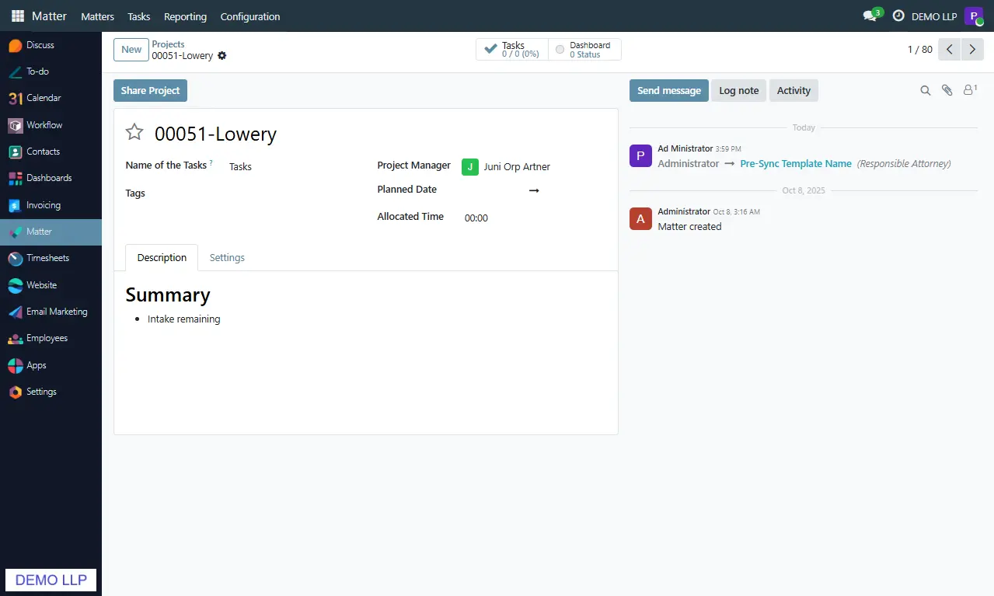Click the attachments paperclip icon
994x596 pixels.
tap(947, 90)
